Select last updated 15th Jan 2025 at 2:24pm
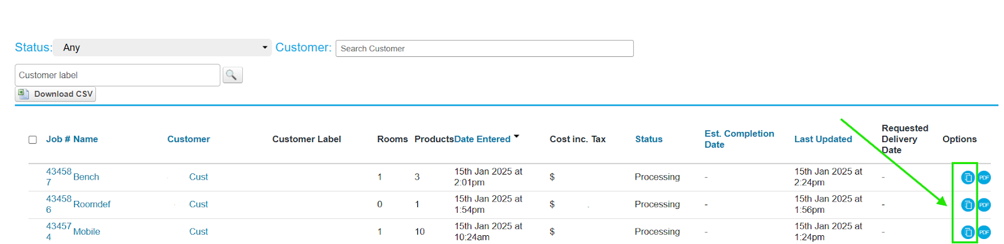Screen dimensions: 1004x244 click(828, 176)
